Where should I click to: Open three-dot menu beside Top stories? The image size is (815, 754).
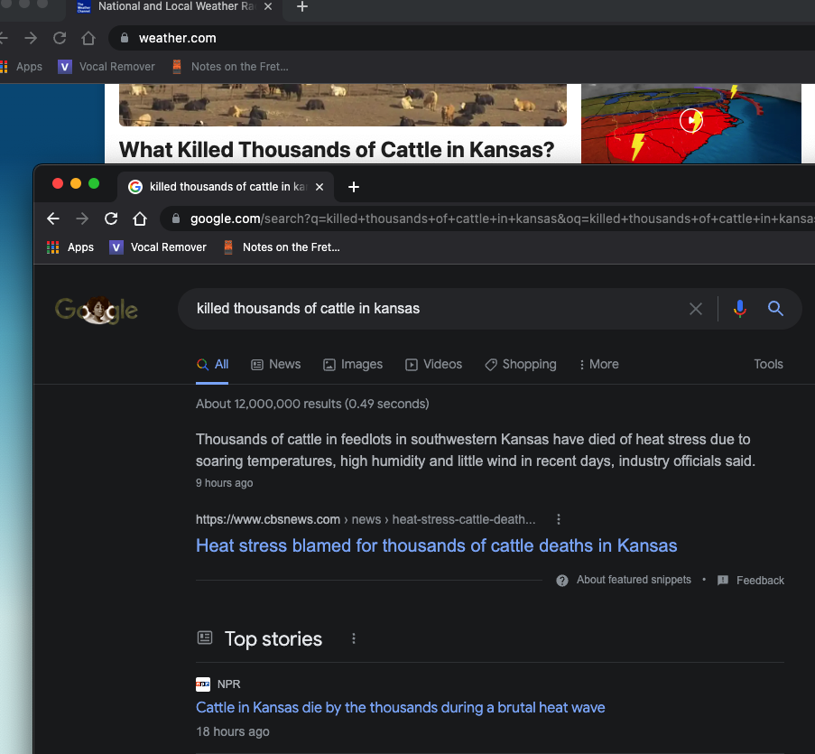point(354,638)
